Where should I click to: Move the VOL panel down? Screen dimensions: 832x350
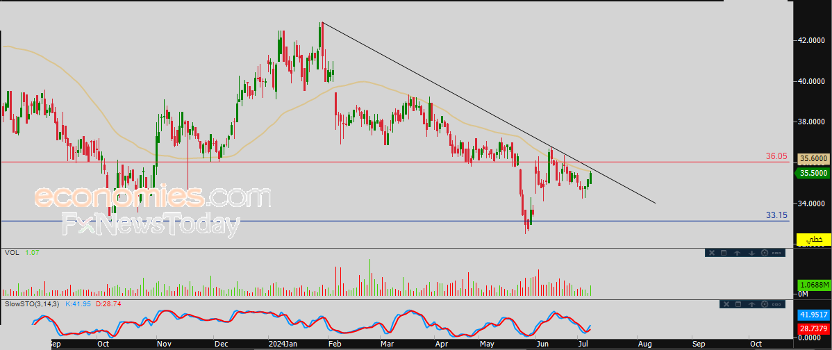coord(751,253)
